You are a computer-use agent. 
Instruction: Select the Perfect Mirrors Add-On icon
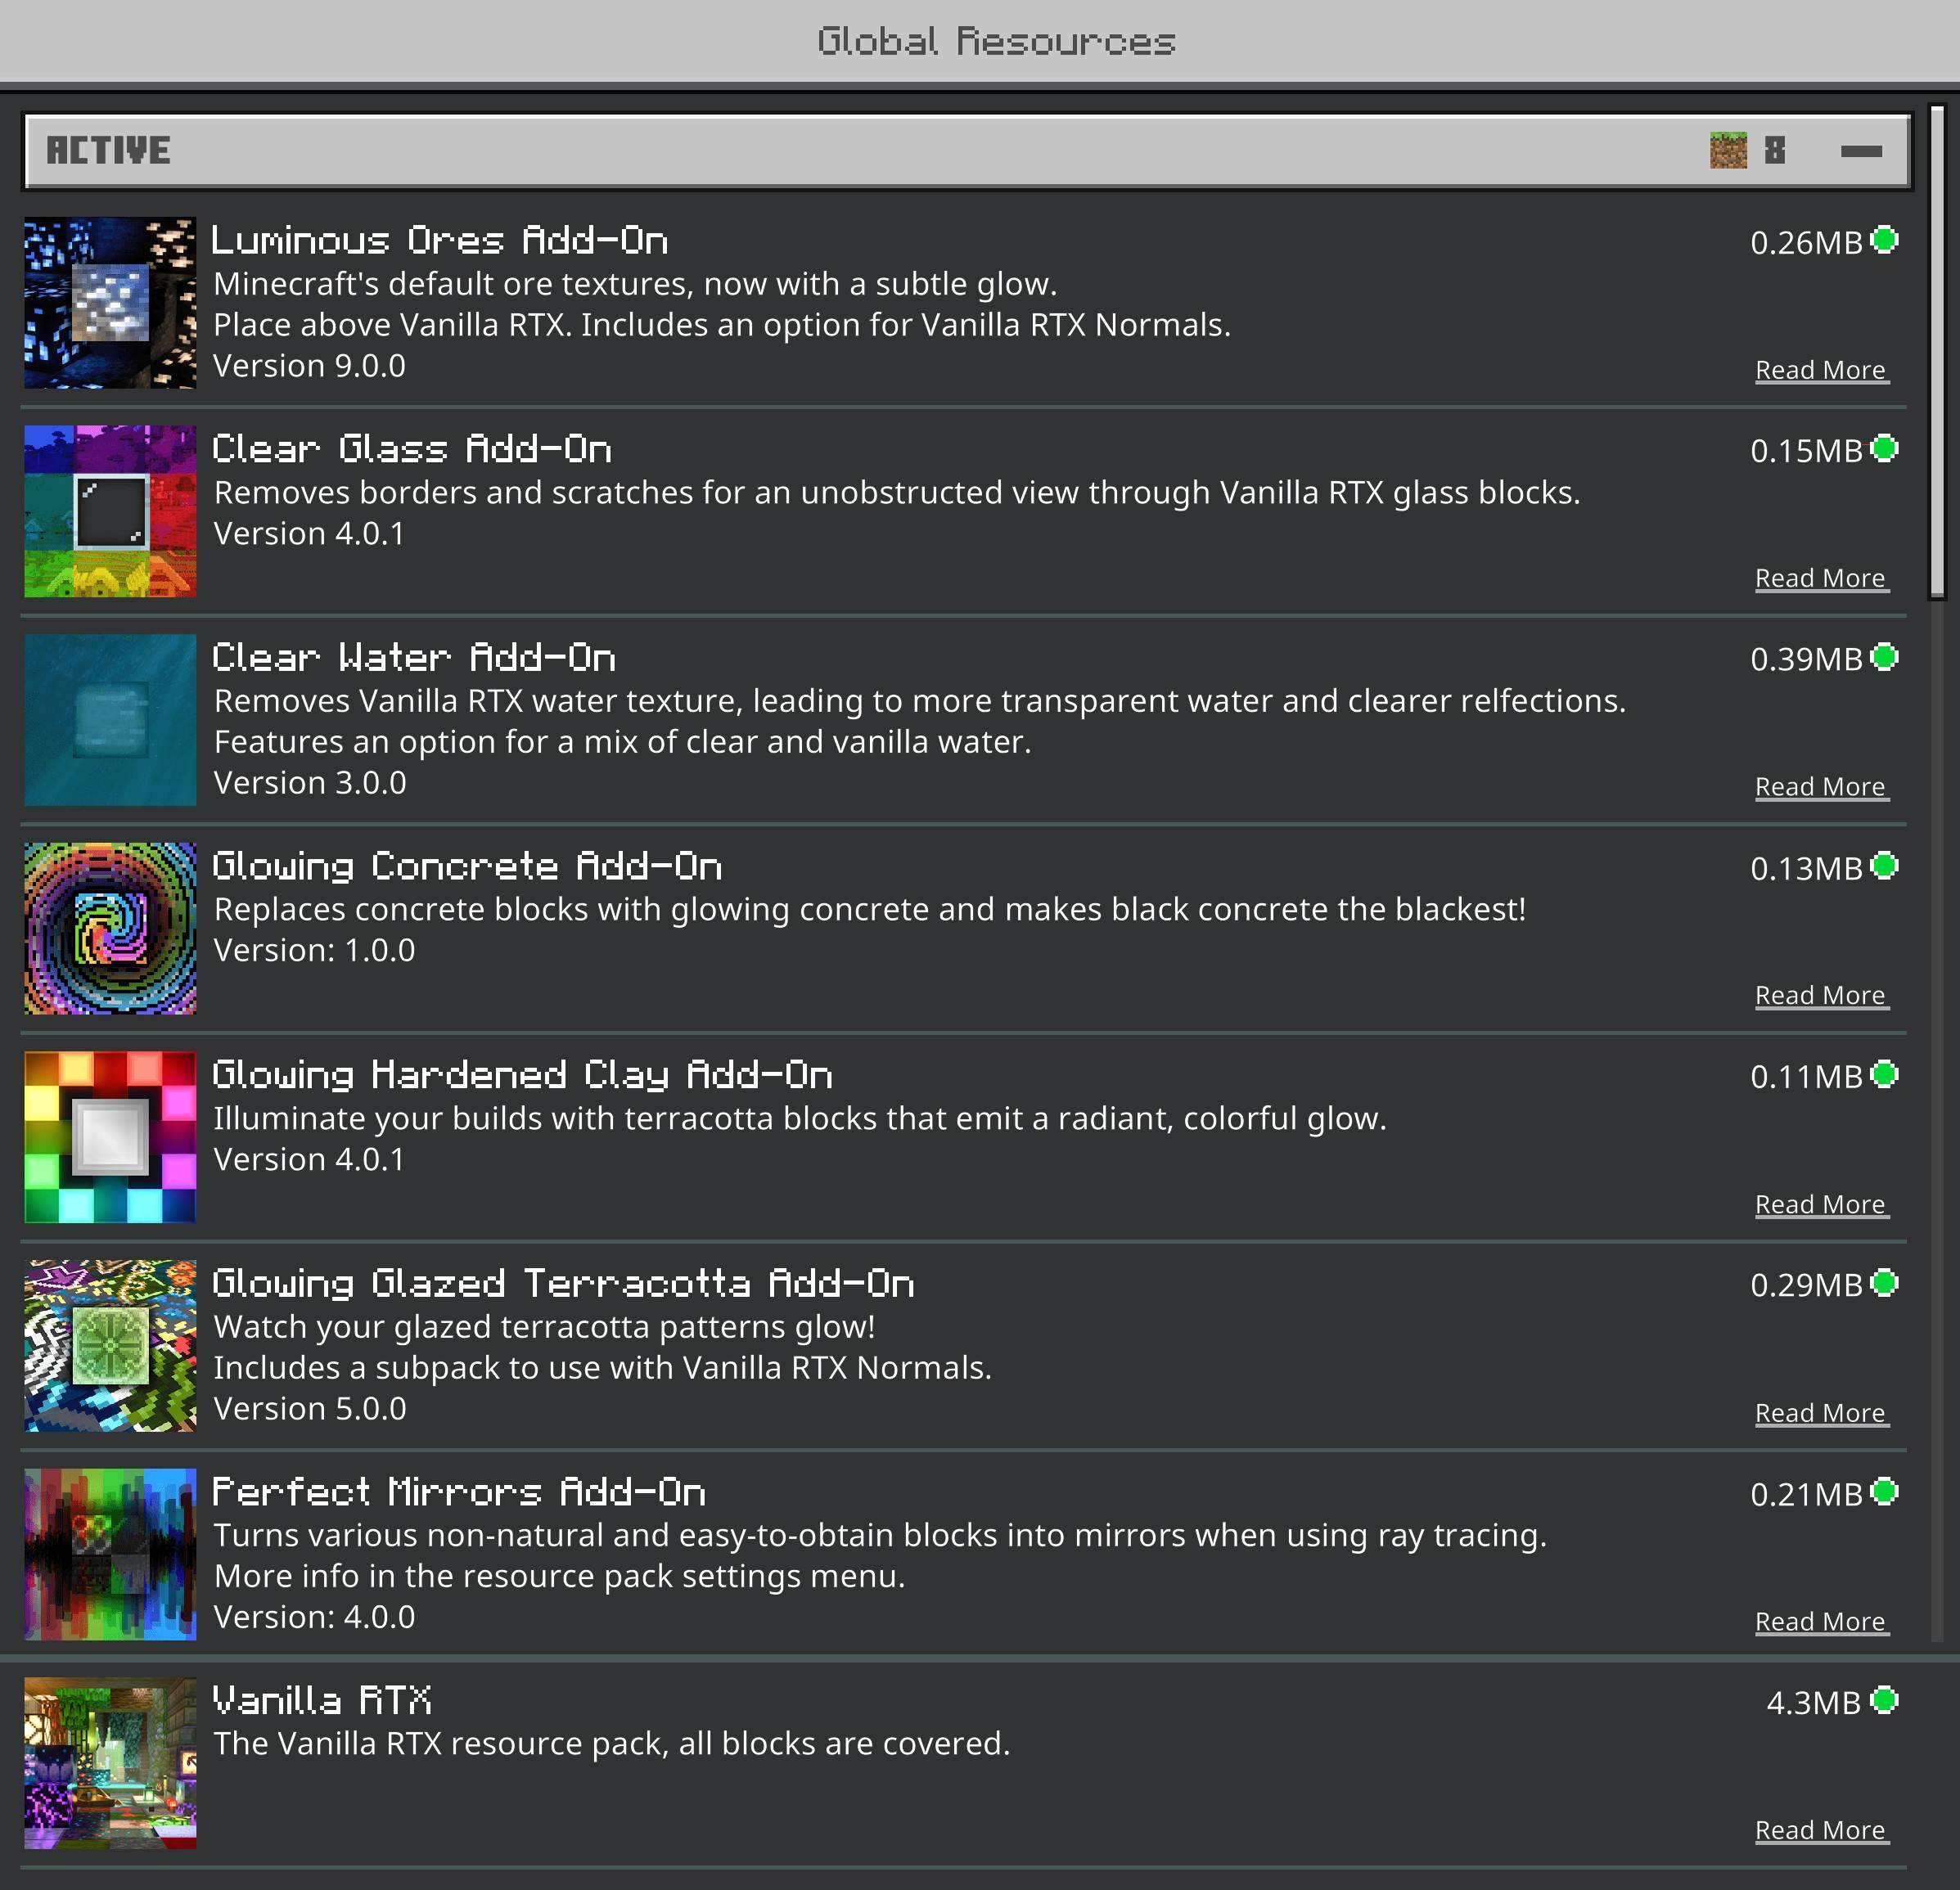pyautogui.click(x=110, y=1554)
